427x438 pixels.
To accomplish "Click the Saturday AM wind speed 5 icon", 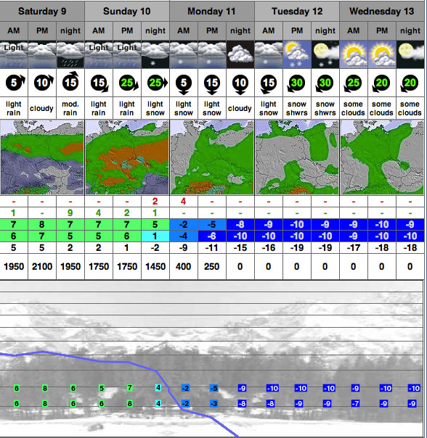I will coord(15,83).
